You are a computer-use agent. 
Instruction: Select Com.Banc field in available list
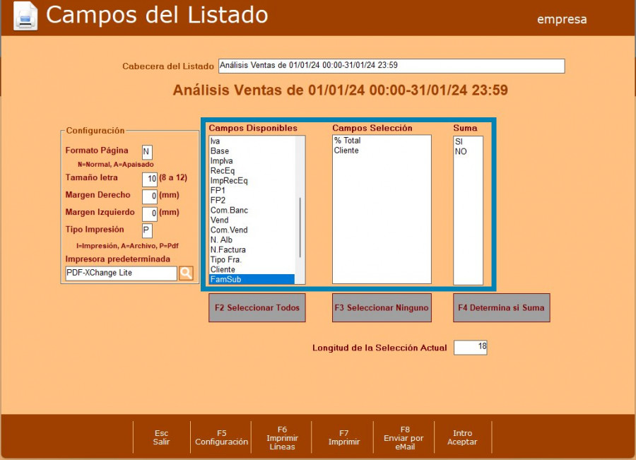(252, 211)
